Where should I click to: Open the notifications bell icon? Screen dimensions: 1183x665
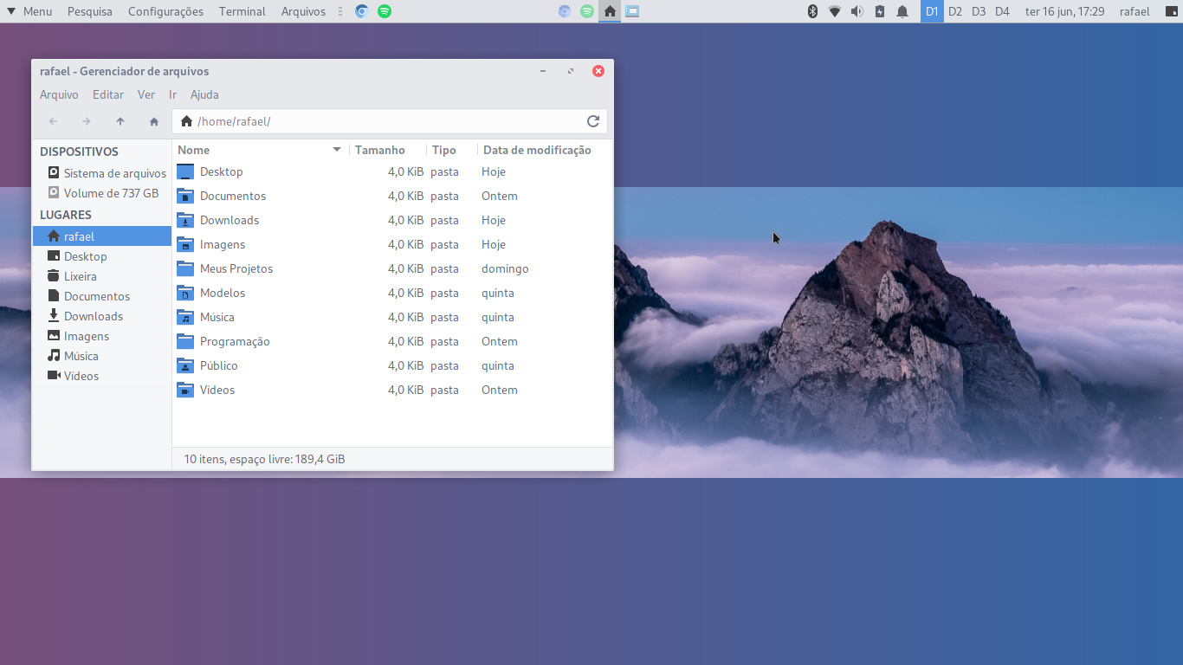[902, 11]
